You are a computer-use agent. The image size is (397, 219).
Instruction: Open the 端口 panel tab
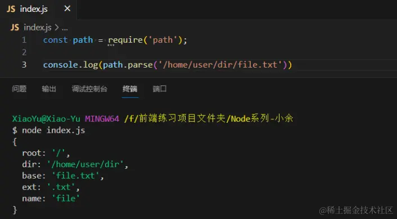(160, 89)
